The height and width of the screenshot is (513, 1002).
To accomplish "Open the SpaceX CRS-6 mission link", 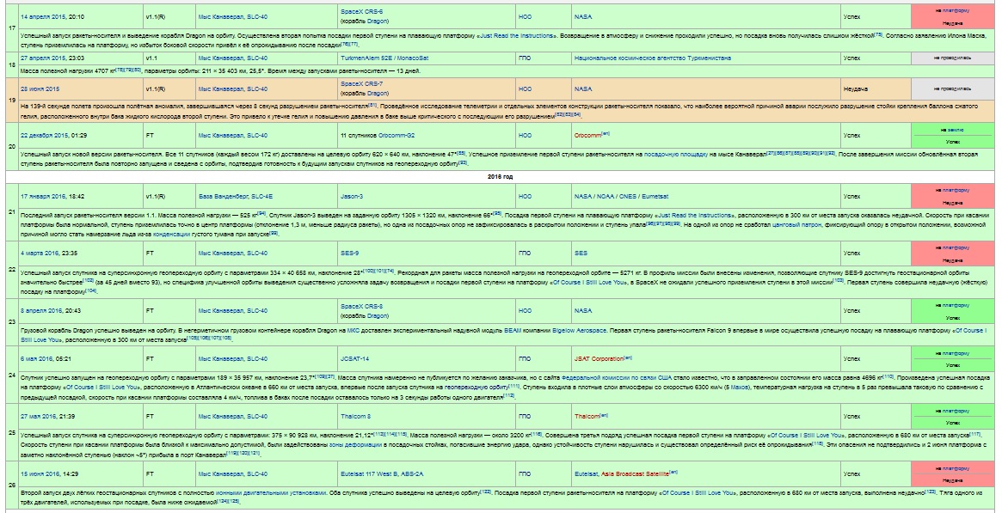I will tap(361, 12).
